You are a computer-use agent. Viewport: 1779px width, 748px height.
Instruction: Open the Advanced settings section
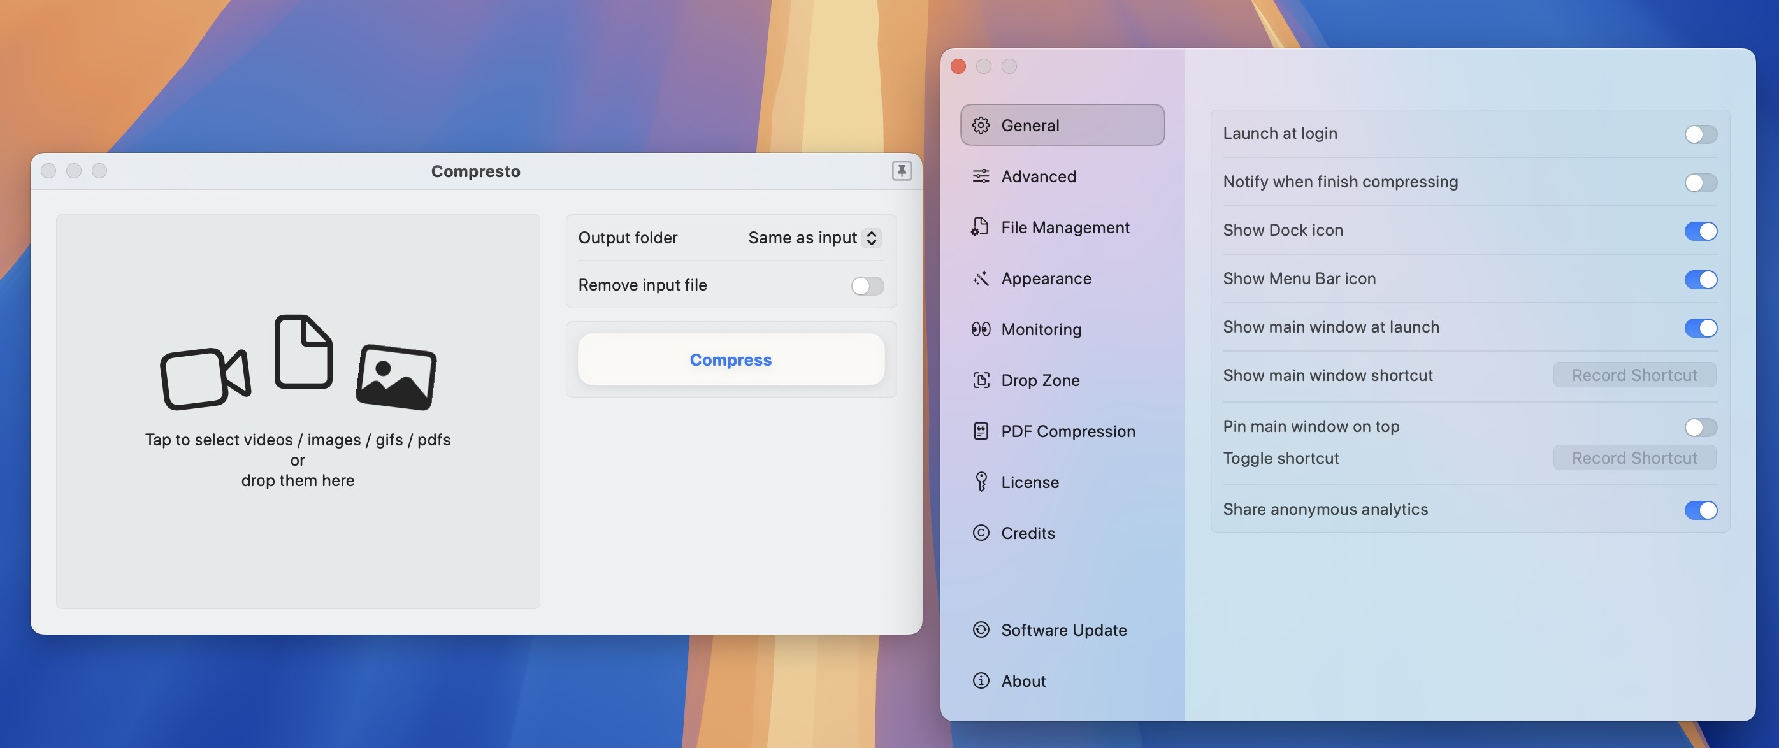click(1062, 176)
